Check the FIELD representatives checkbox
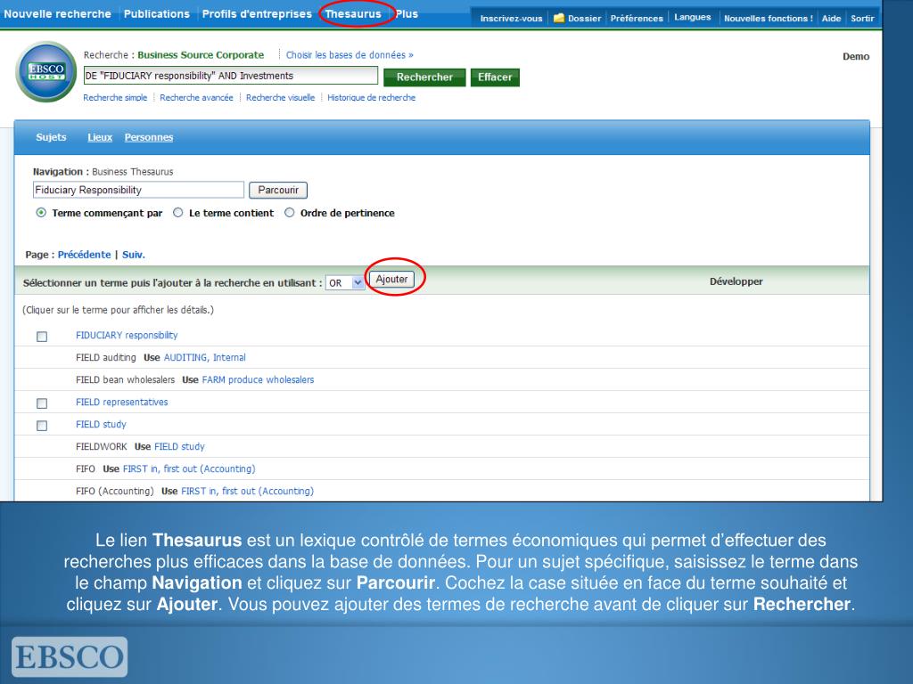Screen dimensions: 913x684 (42, 403)
